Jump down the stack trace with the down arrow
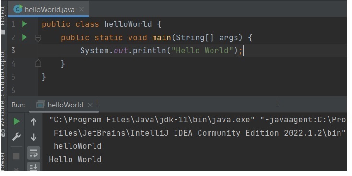Screen dimensions: 352x176 pos(34,137)
